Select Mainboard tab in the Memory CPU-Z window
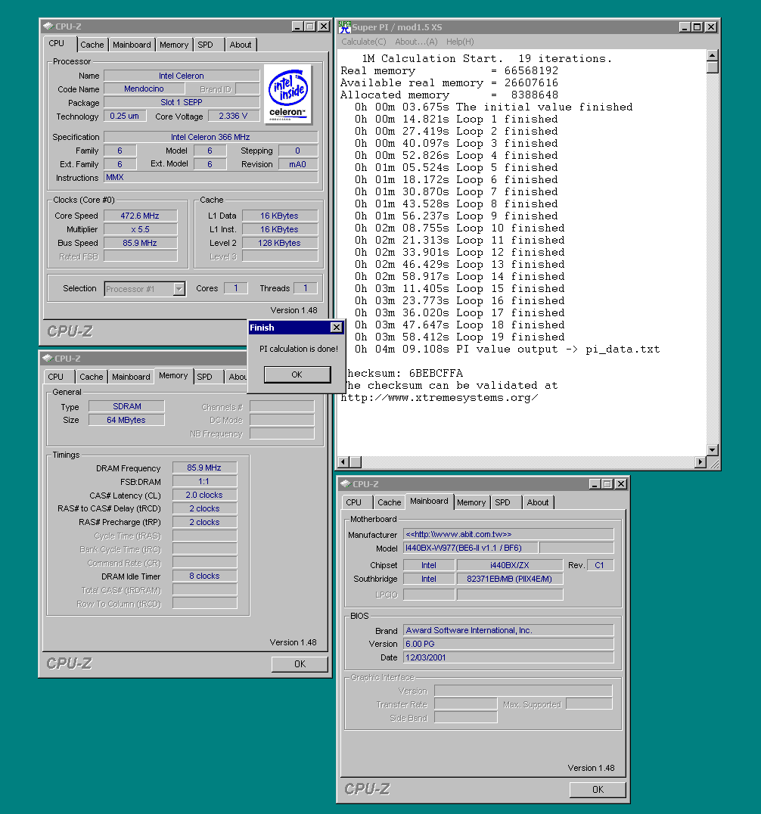The image size is (761, 814). [131, 377]
